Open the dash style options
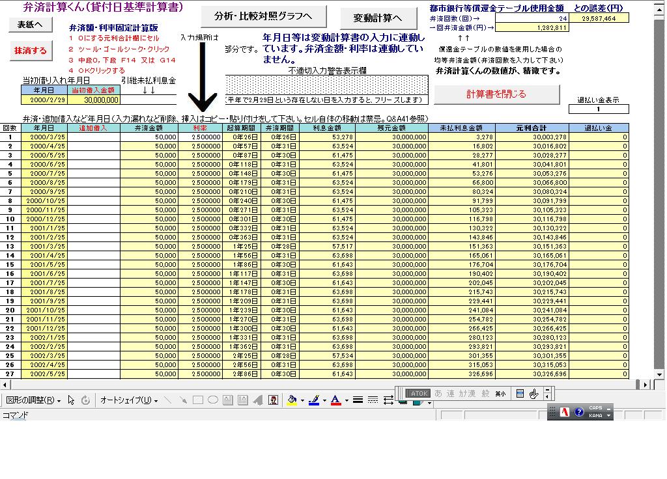 [373, 400]
